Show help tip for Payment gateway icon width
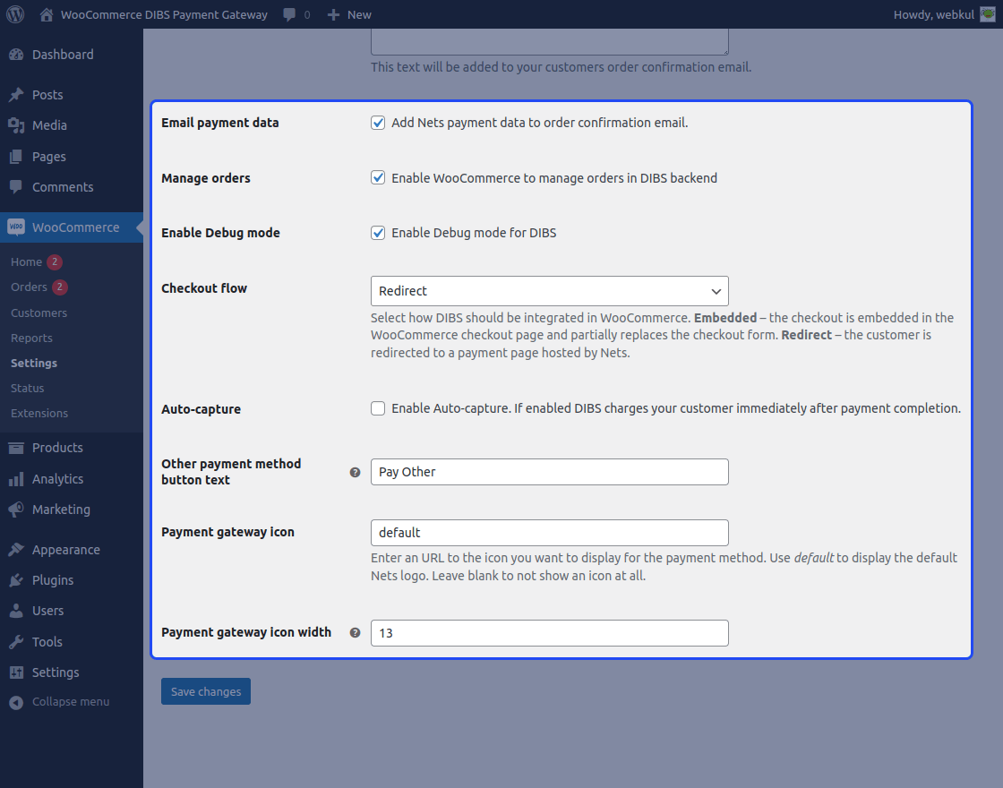This screenshot has height=788, width=1003. [x=355, y=633]
